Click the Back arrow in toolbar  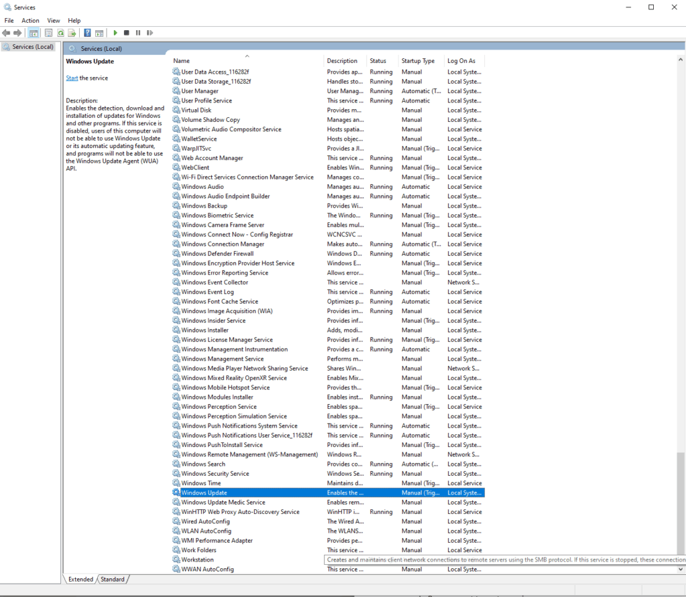pyautogui.click(x=6, y=33)
